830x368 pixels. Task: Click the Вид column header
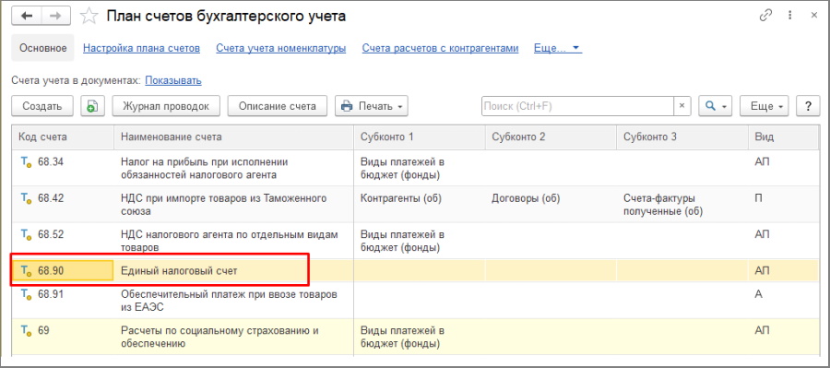(x=783, y=137)
